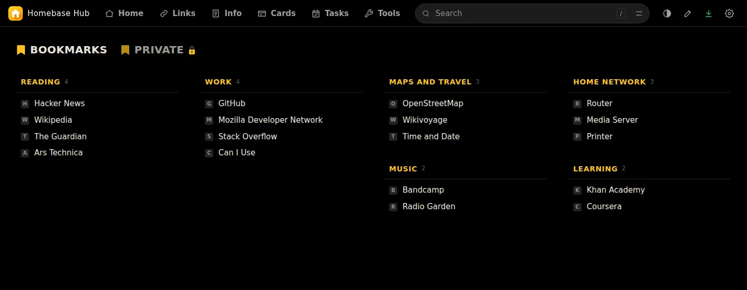The image size is (747, 290).
Task: Click the Homebase Hub title text
Action: pos(59,13)
